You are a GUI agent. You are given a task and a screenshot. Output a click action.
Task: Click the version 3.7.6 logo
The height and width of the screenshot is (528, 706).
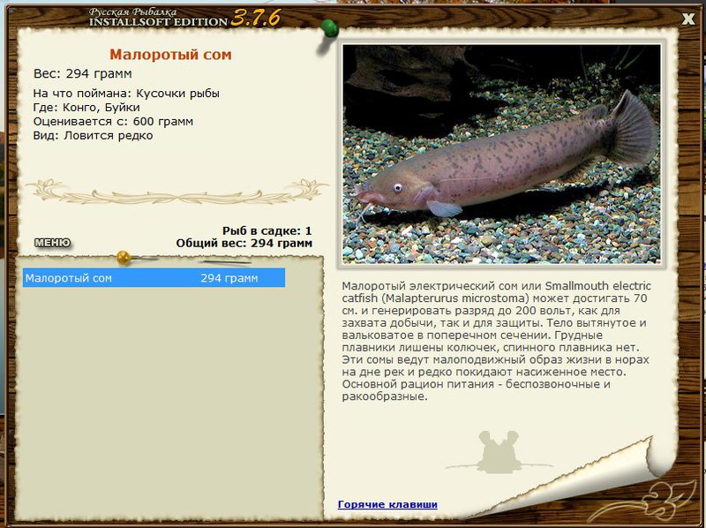[256, 19]
